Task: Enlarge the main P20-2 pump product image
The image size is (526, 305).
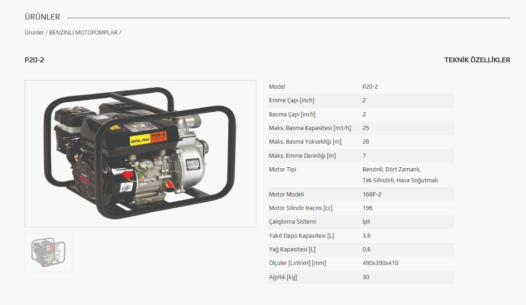Action: pyautogui.click(x=140, y=154)
